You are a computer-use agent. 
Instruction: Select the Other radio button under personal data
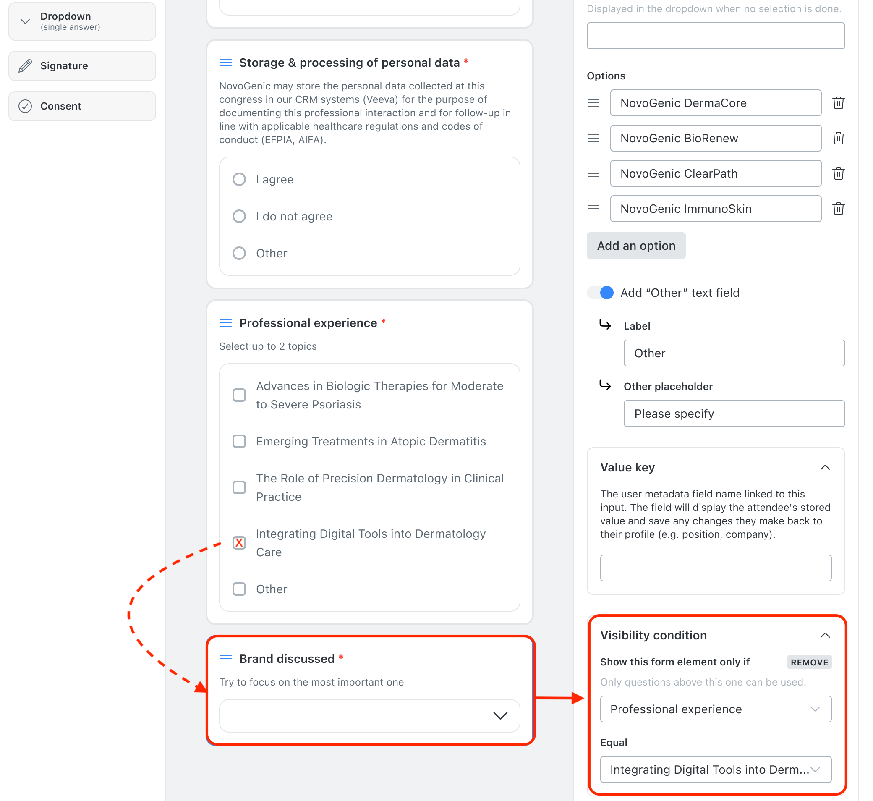coord(239,253)
